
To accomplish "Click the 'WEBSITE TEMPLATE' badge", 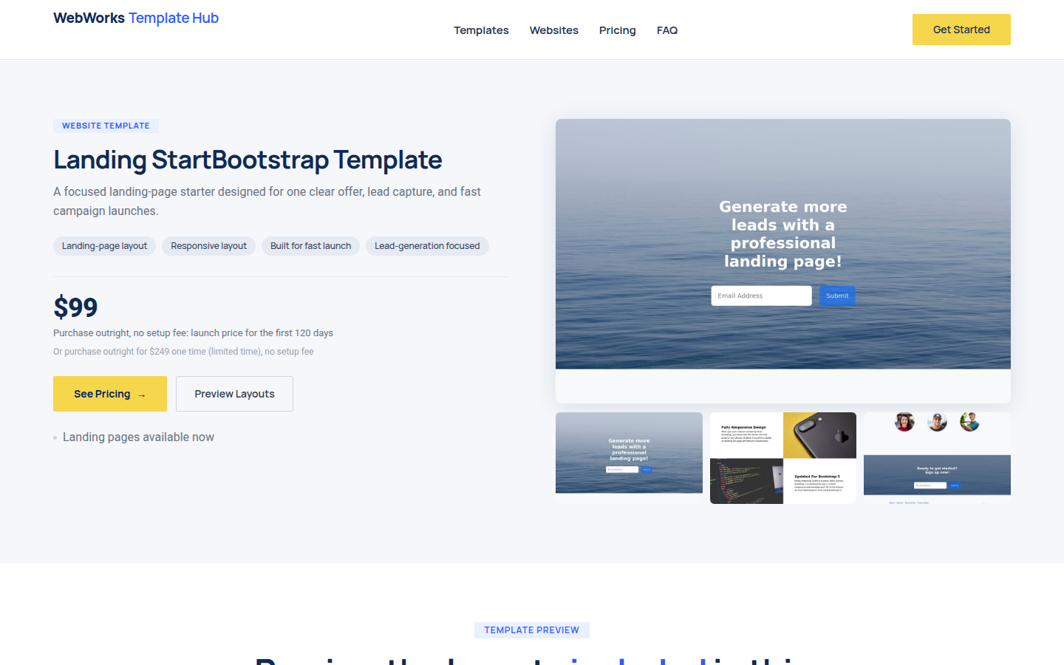I will point(106,126).
